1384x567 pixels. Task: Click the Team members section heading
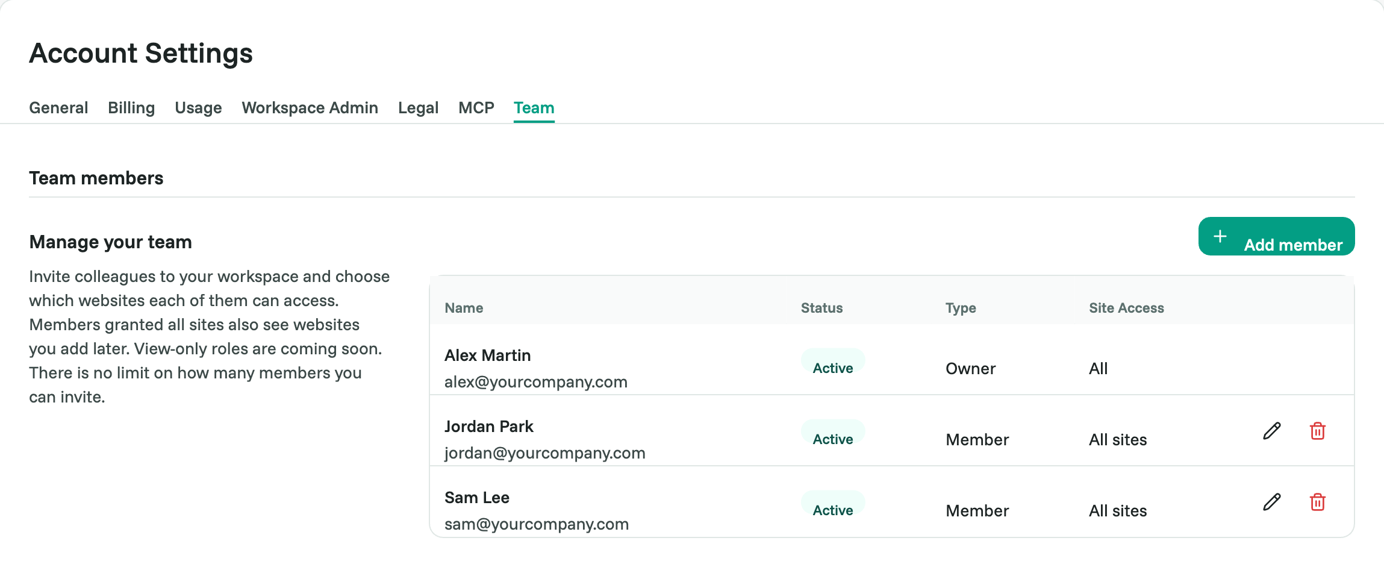pos(96,178)
